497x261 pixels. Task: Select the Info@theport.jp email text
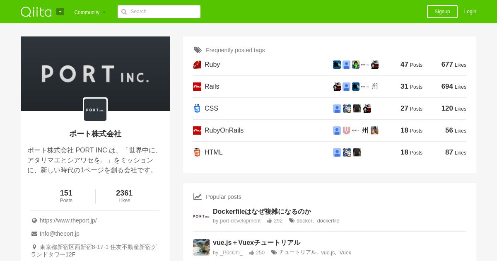60,234
